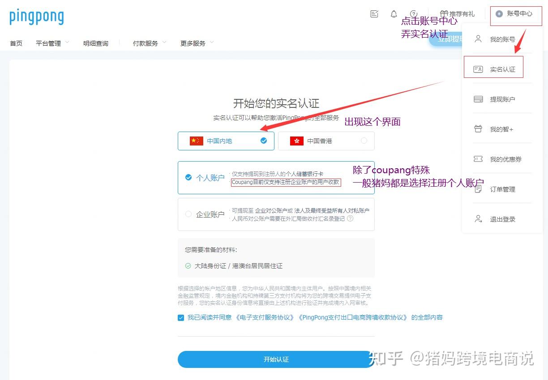Open the 《电子支付服务协议》 link
The image size is (548, 380).
pos(265,317)
